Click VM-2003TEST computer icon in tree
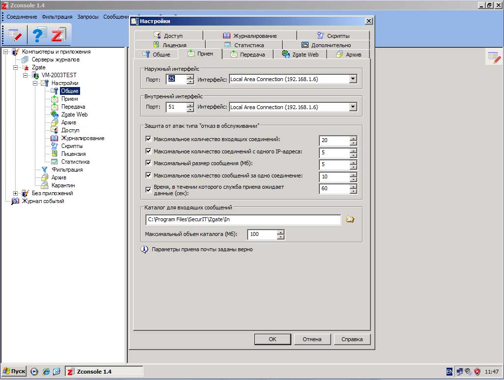Image resolution: width=504 pixels, height=380 pixels. click(35, 75)
